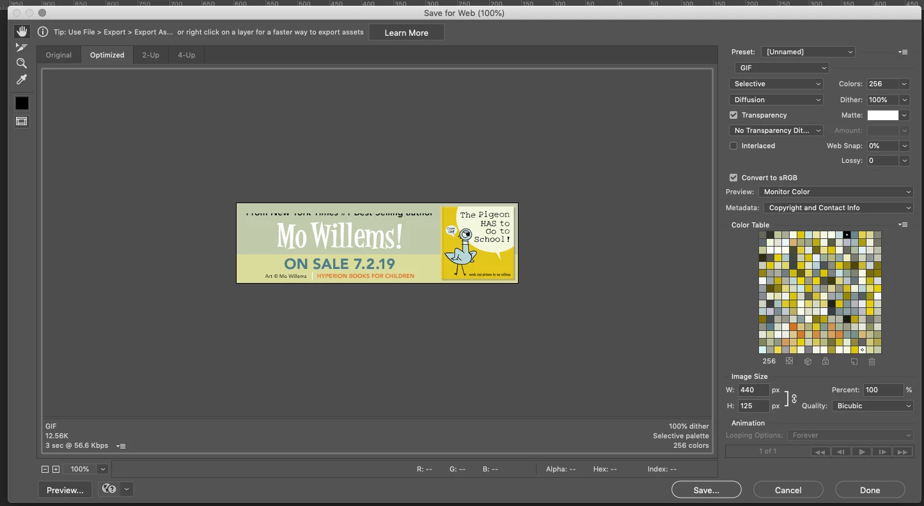Select the Zoom tool
This screenshot has width=924, height=506.
(22, 63)
